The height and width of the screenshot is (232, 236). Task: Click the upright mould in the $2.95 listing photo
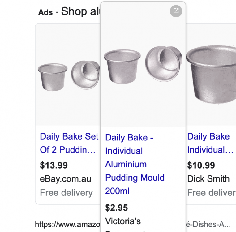pos(122,66)
